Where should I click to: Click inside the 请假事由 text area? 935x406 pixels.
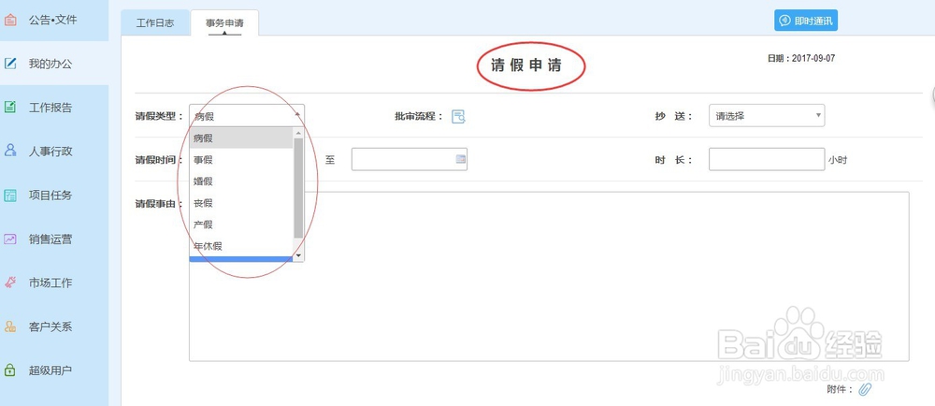coord(549,276)
